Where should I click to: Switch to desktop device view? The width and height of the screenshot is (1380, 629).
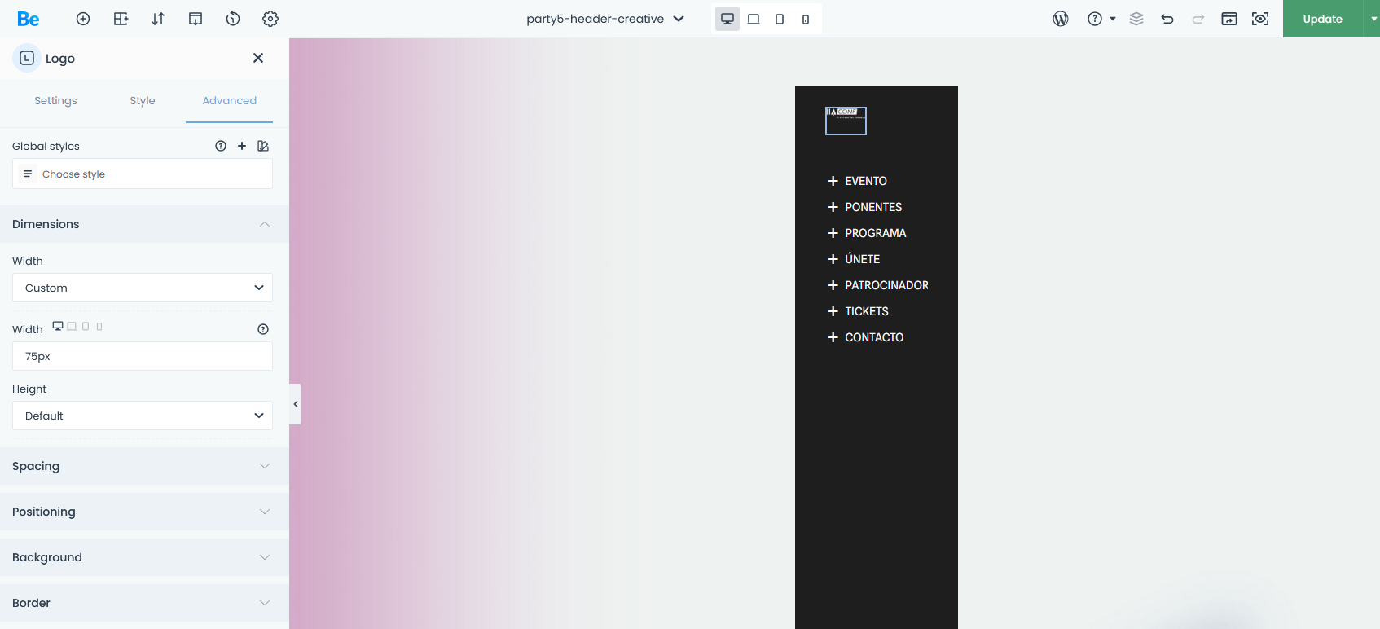coord(727,19)
